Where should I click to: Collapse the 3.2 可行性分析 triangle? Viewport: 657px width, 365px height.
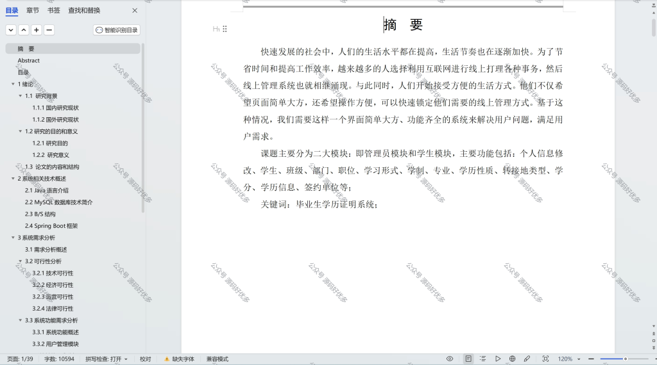tap(20, 261)
